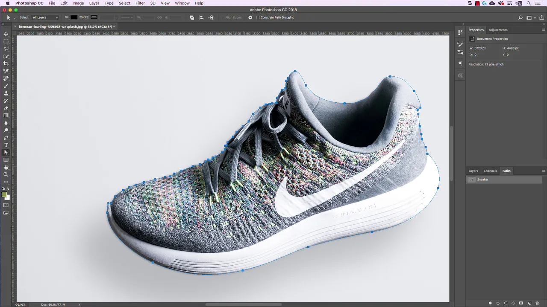Open Path arrangement options

coord(211,17)
